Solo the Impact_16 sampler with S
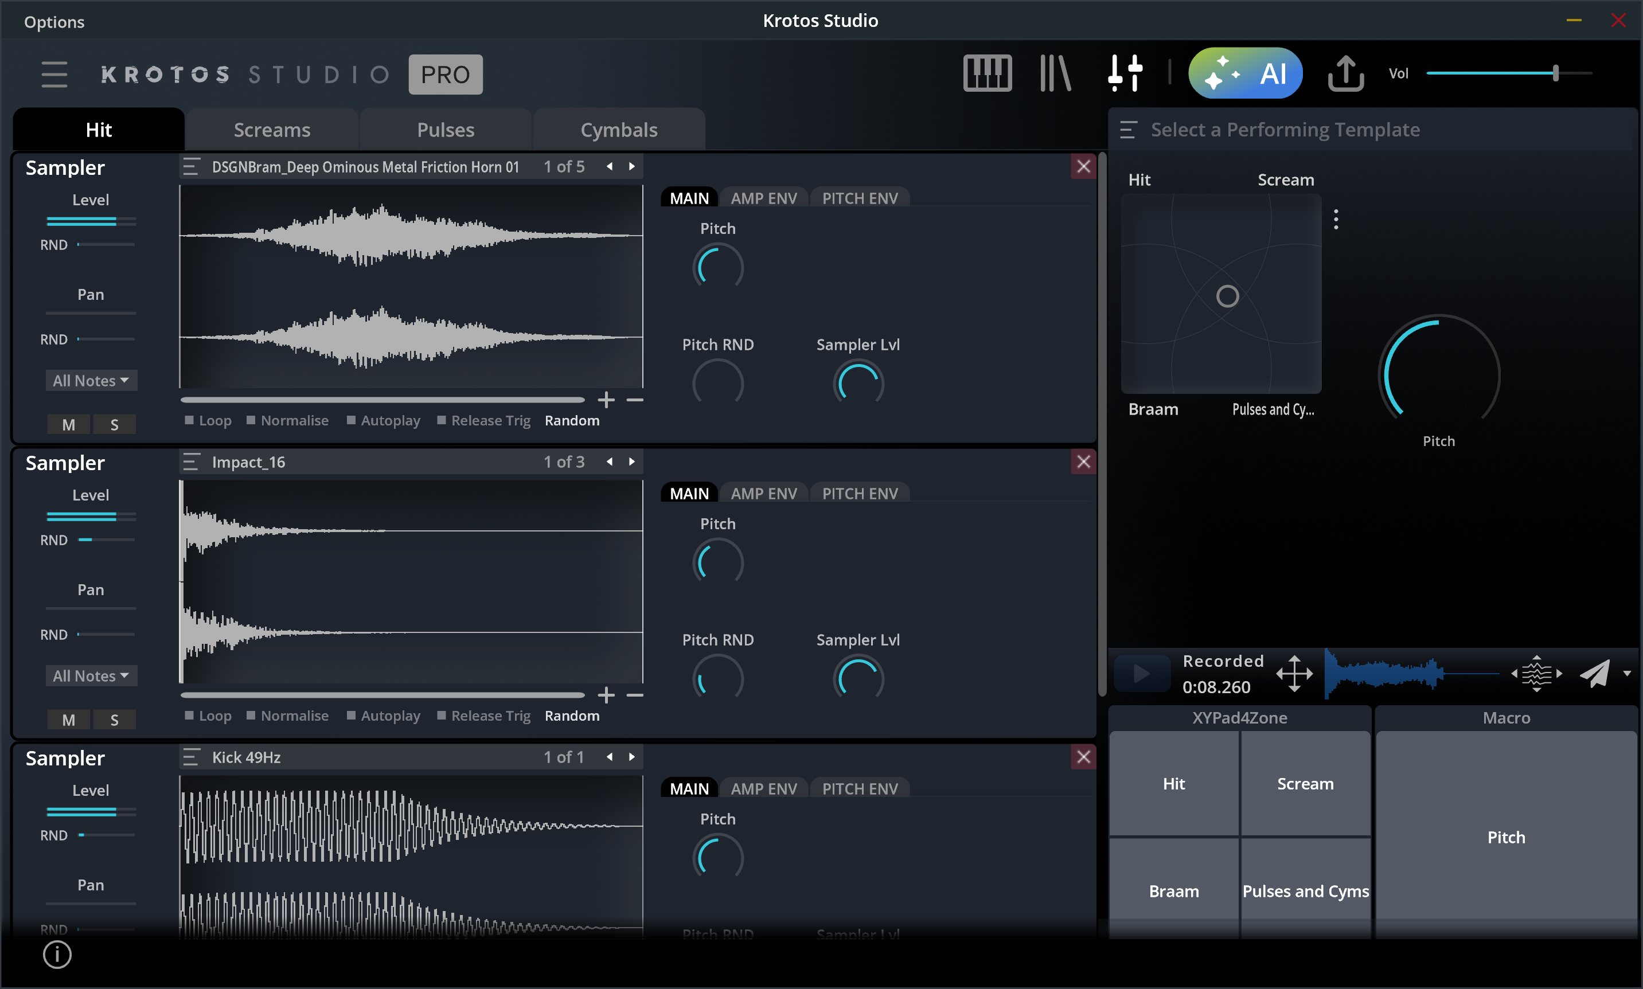The image size is (1643, 989). [x=115, y=720]
